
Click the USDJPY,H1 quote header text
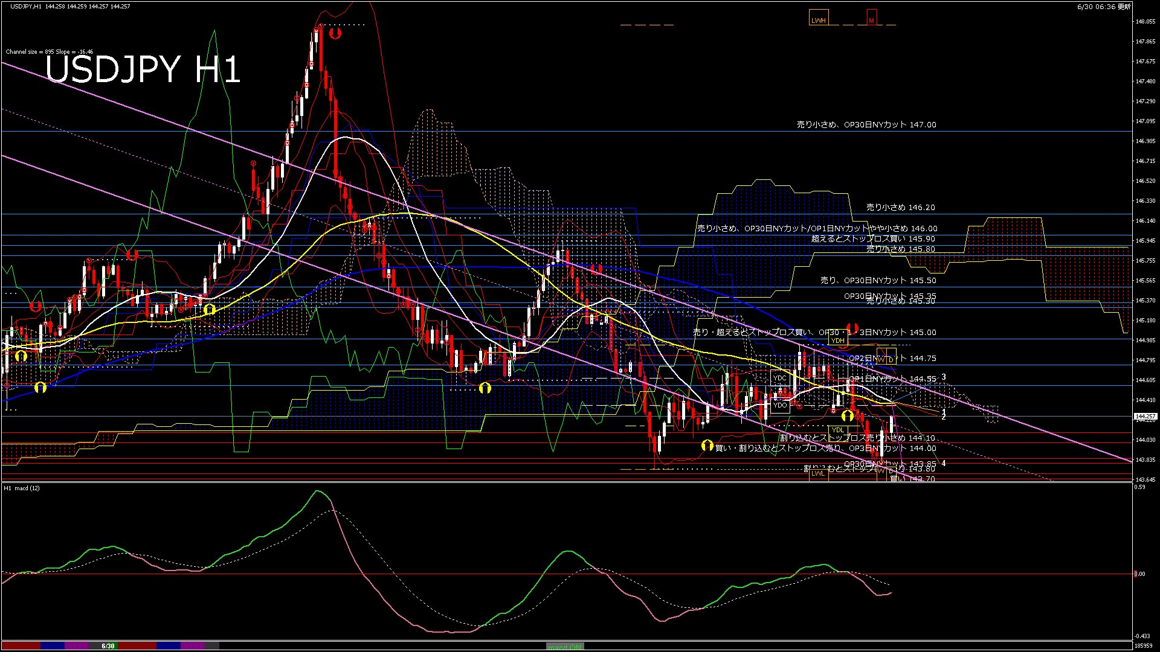pos(70,6)
